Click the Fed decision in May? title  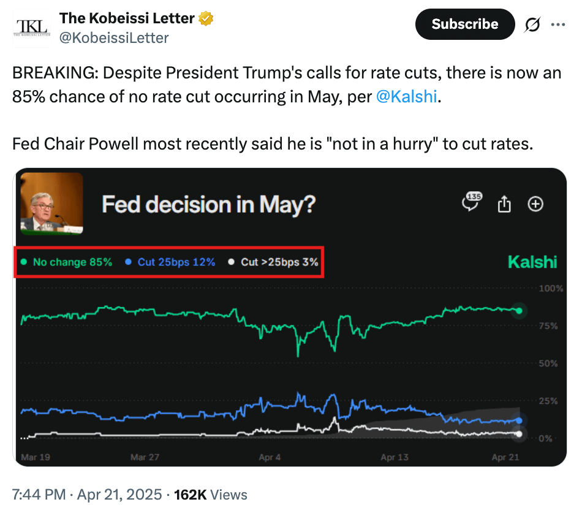[208, 204]
